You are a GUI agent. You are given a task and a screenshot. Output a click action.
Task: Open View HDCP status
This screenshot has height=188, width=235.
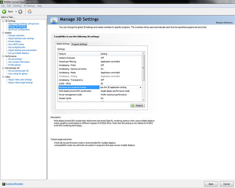click(x=16, y=44)
